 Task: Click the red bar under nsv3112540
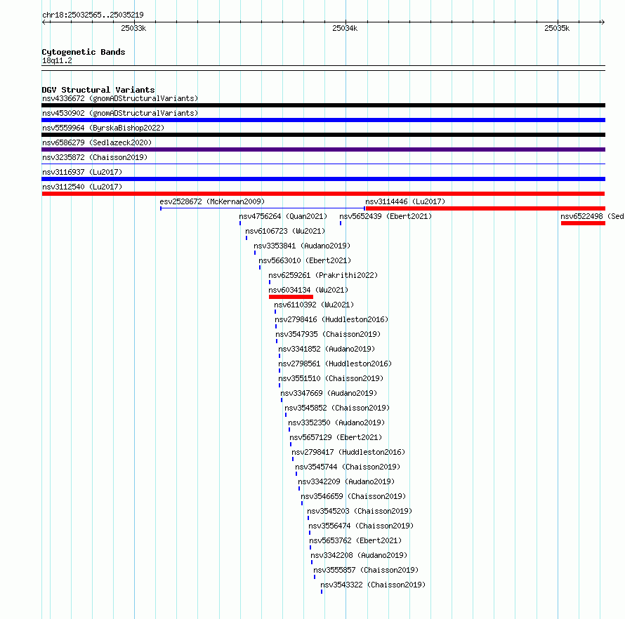pyautogui.click(x=323, y=194)
